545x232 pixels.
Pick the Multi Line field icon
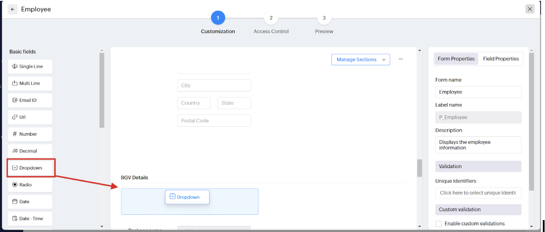pyautogui.click(x=15, y=84)
